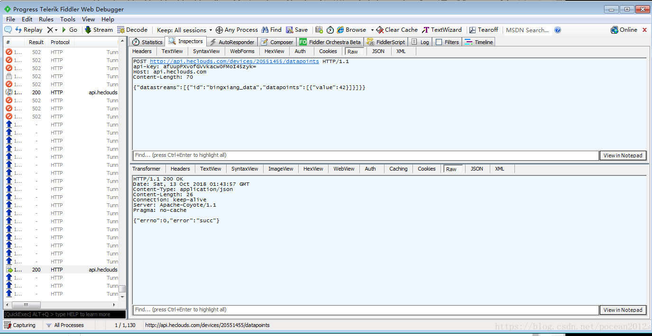Click the Go resume button
652x336 pixels.
point(69,30)
